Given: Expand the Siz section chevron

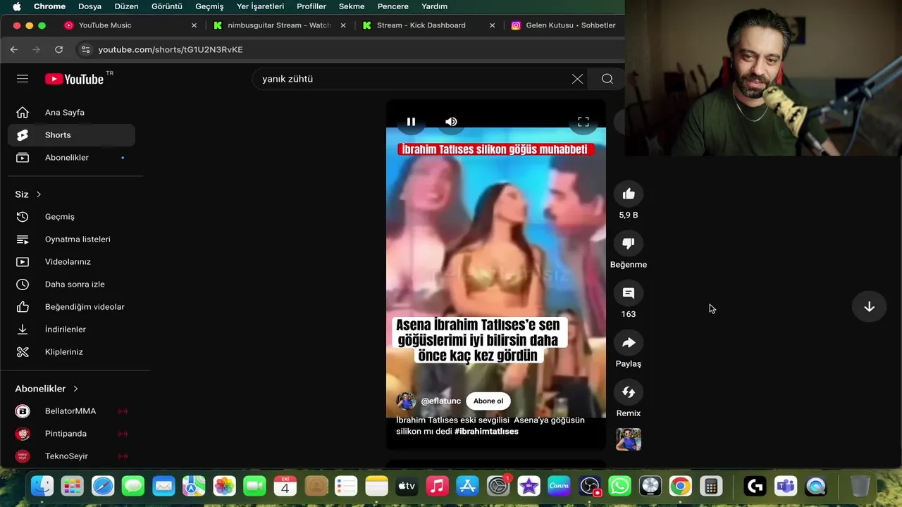Looking at the screenshot, I should coord(39,194).
